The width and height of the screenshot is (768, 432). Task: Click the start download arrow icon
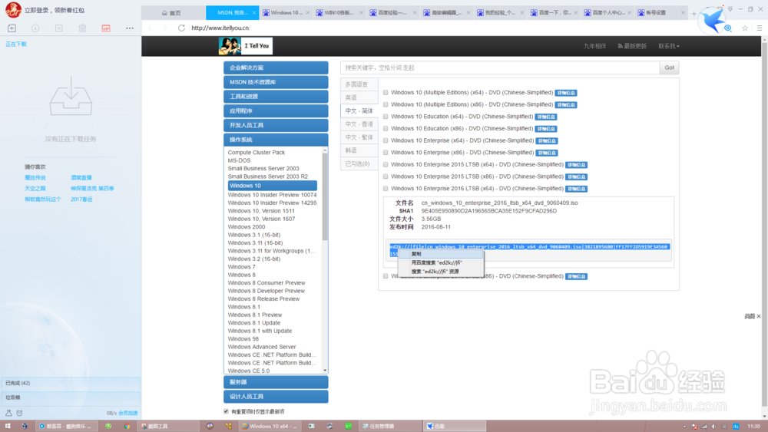(35, 28)
